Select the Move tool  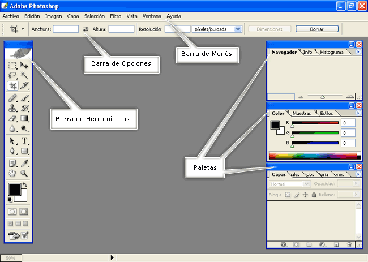click(x=24, y=65)
